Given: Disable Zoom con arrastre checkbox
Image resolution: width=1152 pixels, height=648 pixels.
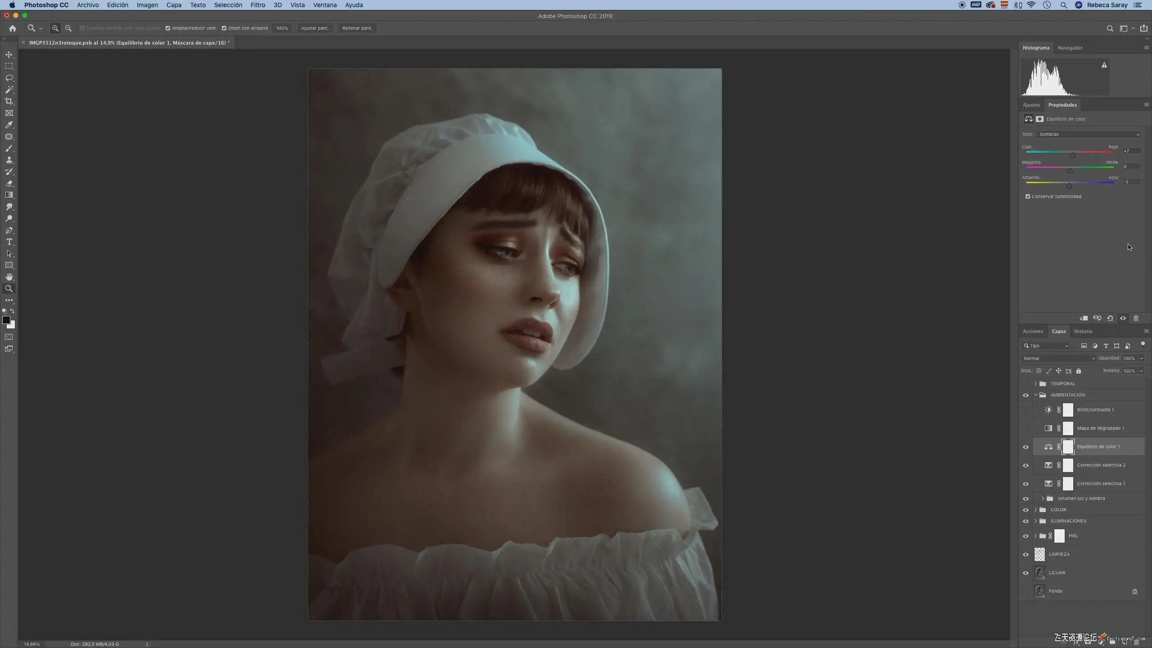Looking at the screenshot, I should (224, 28).
